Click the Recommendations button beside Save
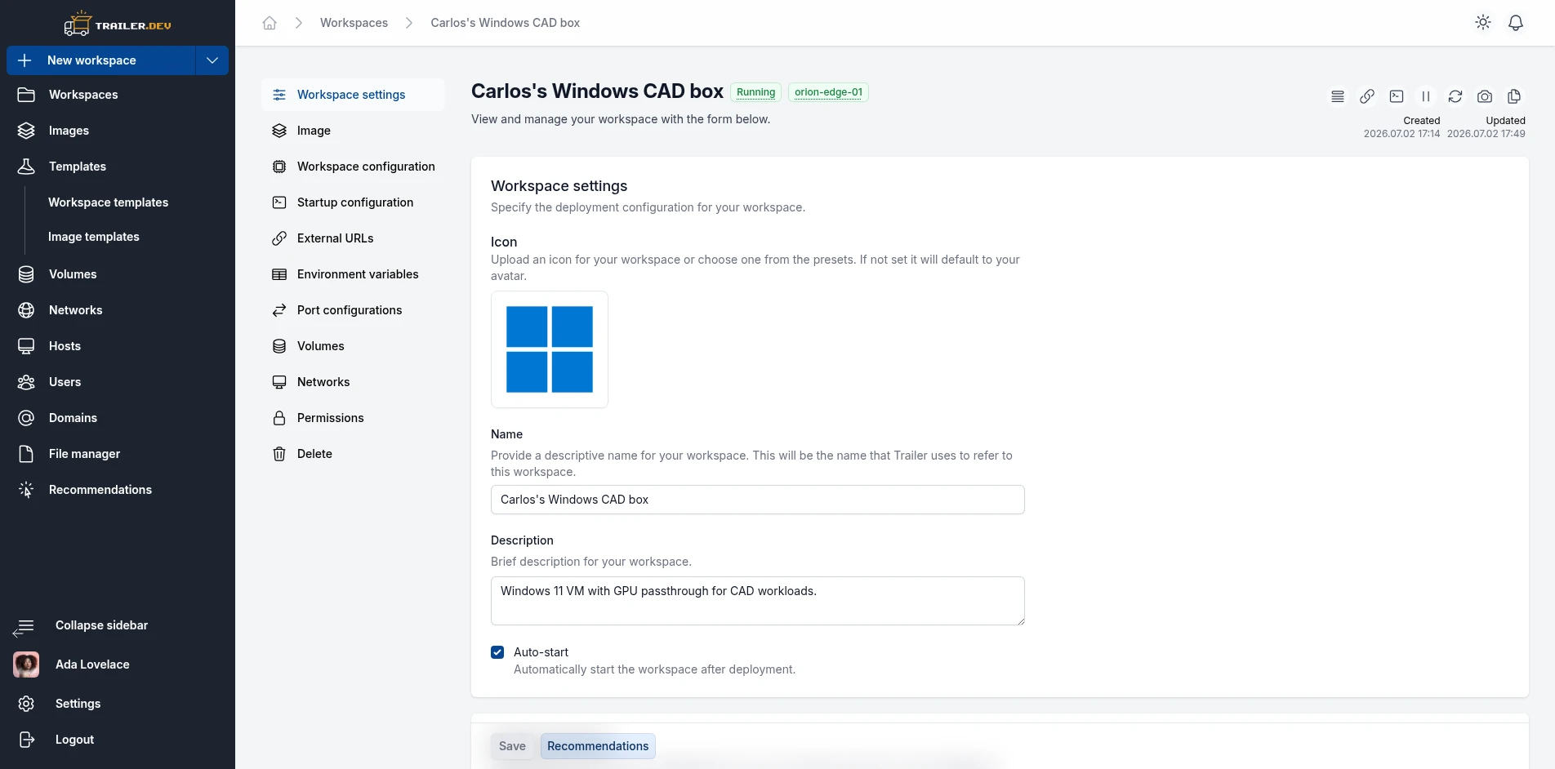This screenshot has height=769, width=1555. click(598, 746)
